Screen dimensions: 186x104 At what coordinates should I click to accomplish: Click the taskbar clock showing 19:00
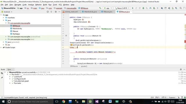(180, 101)
